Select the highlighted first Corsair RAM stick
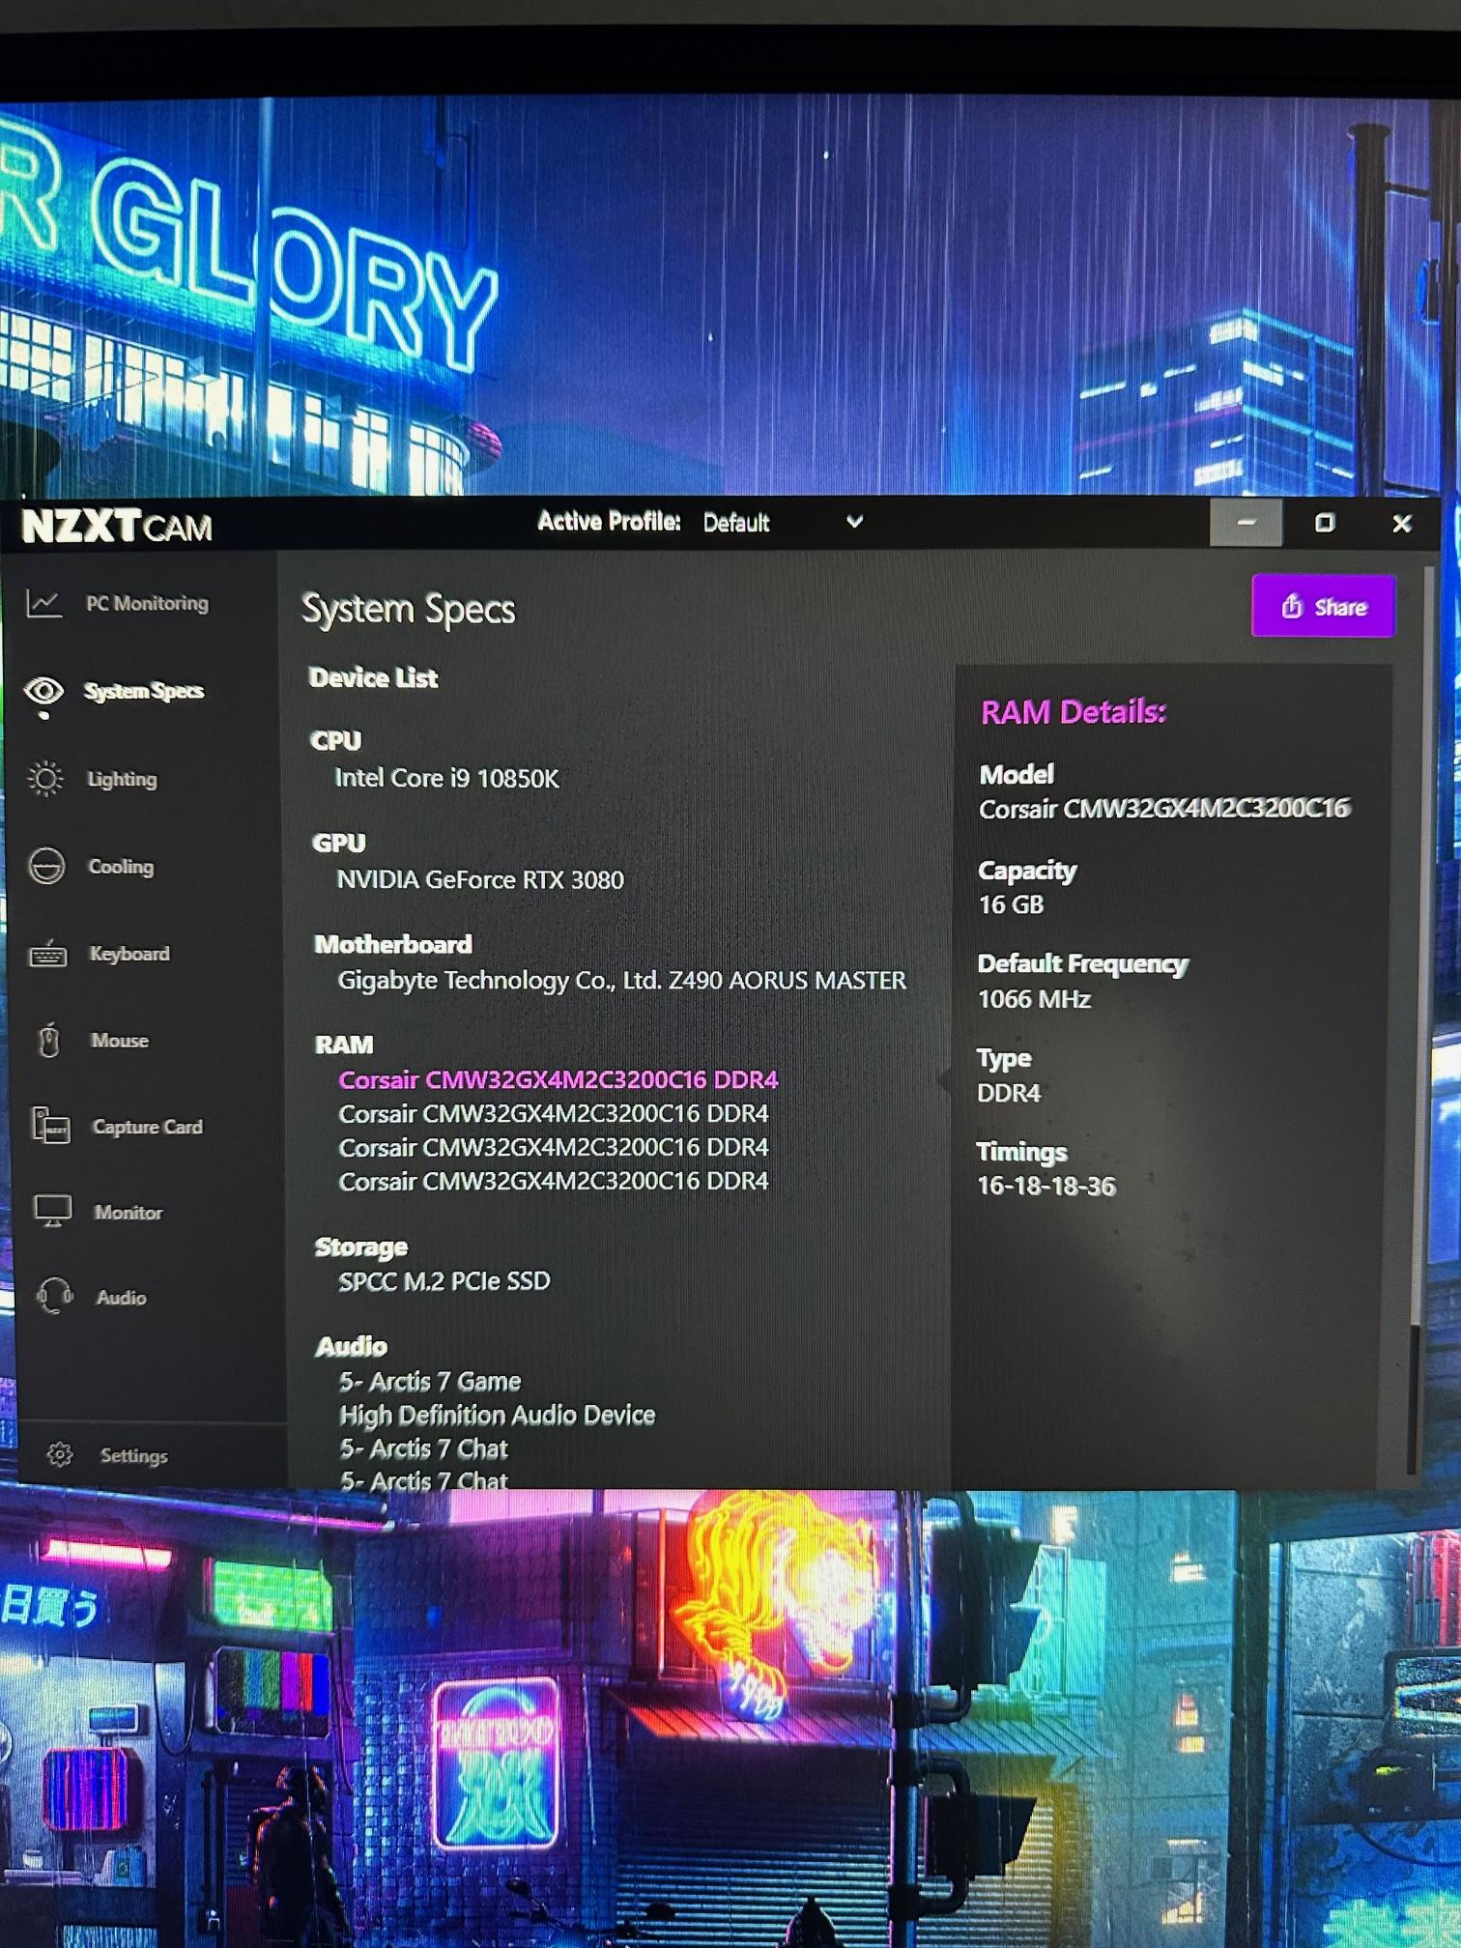Viewport: 1461px width, 1948px height. point(558,1080)
